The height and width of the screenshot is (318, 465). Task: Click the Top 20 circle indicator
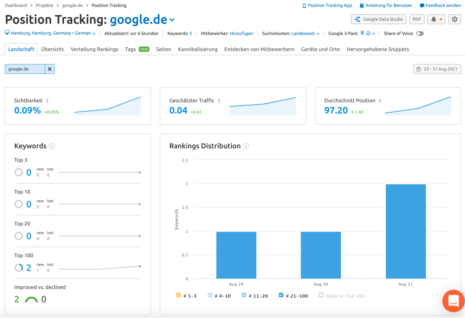pyautogui.click(x=19, y=236)
